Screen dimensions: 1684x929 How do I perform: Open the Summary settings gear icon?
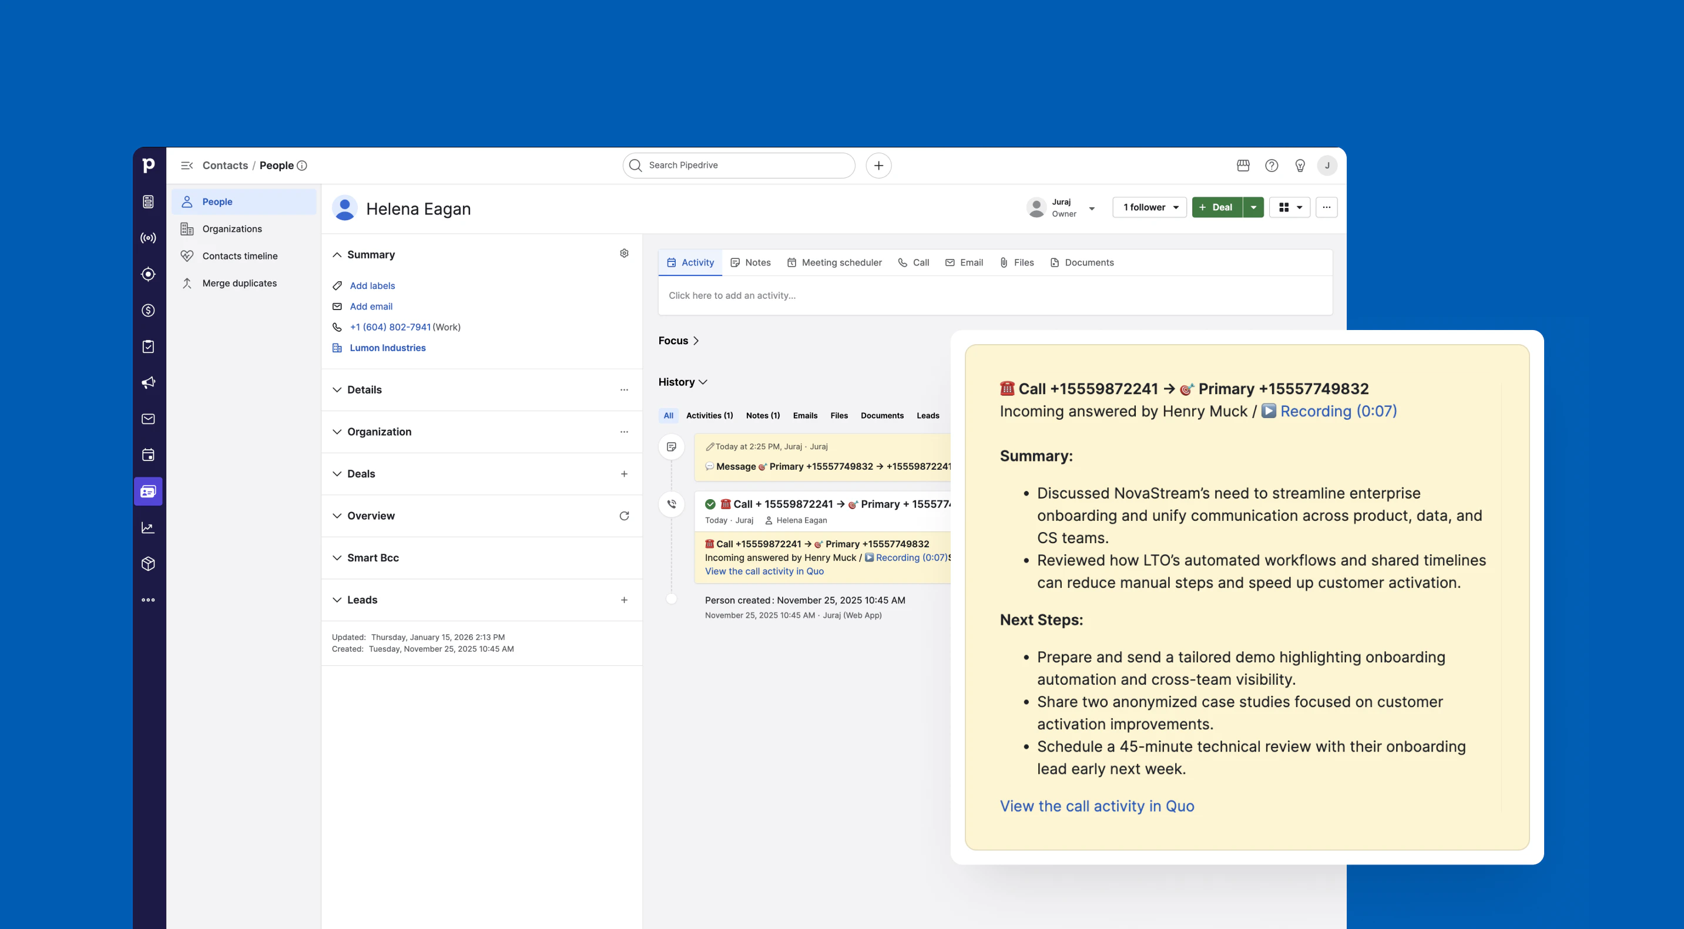pyautogui.click(x=625, y=253)
